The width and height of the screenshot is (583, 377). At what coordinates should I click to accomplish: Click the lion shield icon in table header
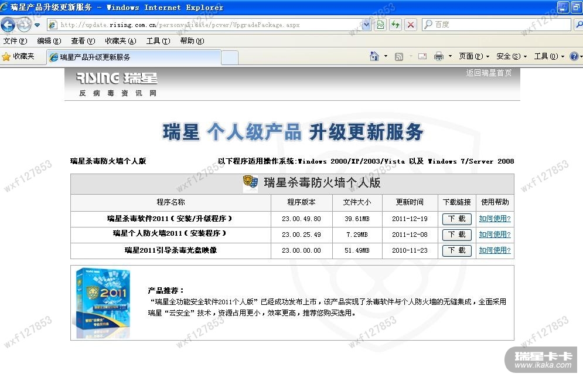point(250,182)
